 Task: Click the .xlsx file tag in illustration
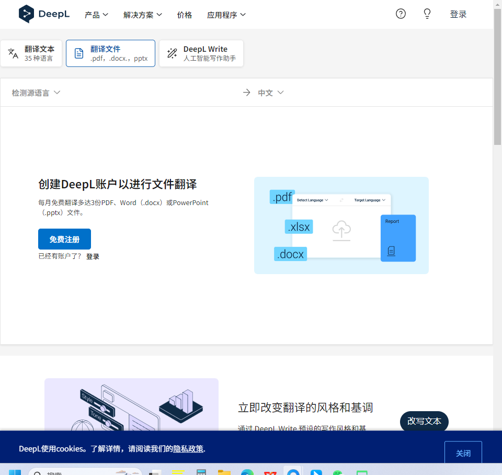coord(299,227)
